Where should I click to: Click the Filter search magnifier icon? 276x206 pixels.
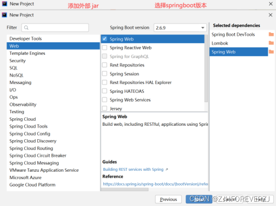26,28
